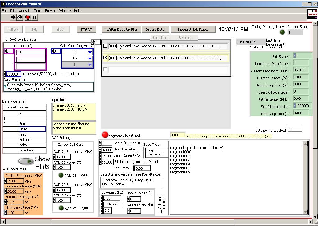The height and width of the screenshot is (226, 318).
Task: Click the comments box vertical scrollbar
Action: (x=305, y=177)
